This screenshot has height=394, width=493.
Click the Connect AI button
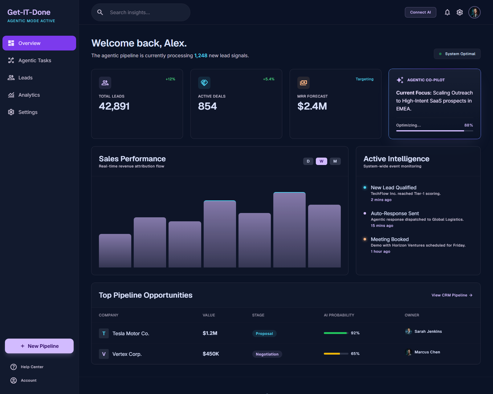(x=421, y=12)
